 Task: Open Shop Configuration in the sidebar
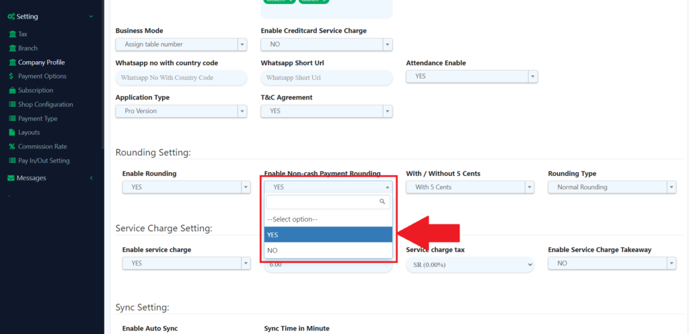(x=45, y=105)
